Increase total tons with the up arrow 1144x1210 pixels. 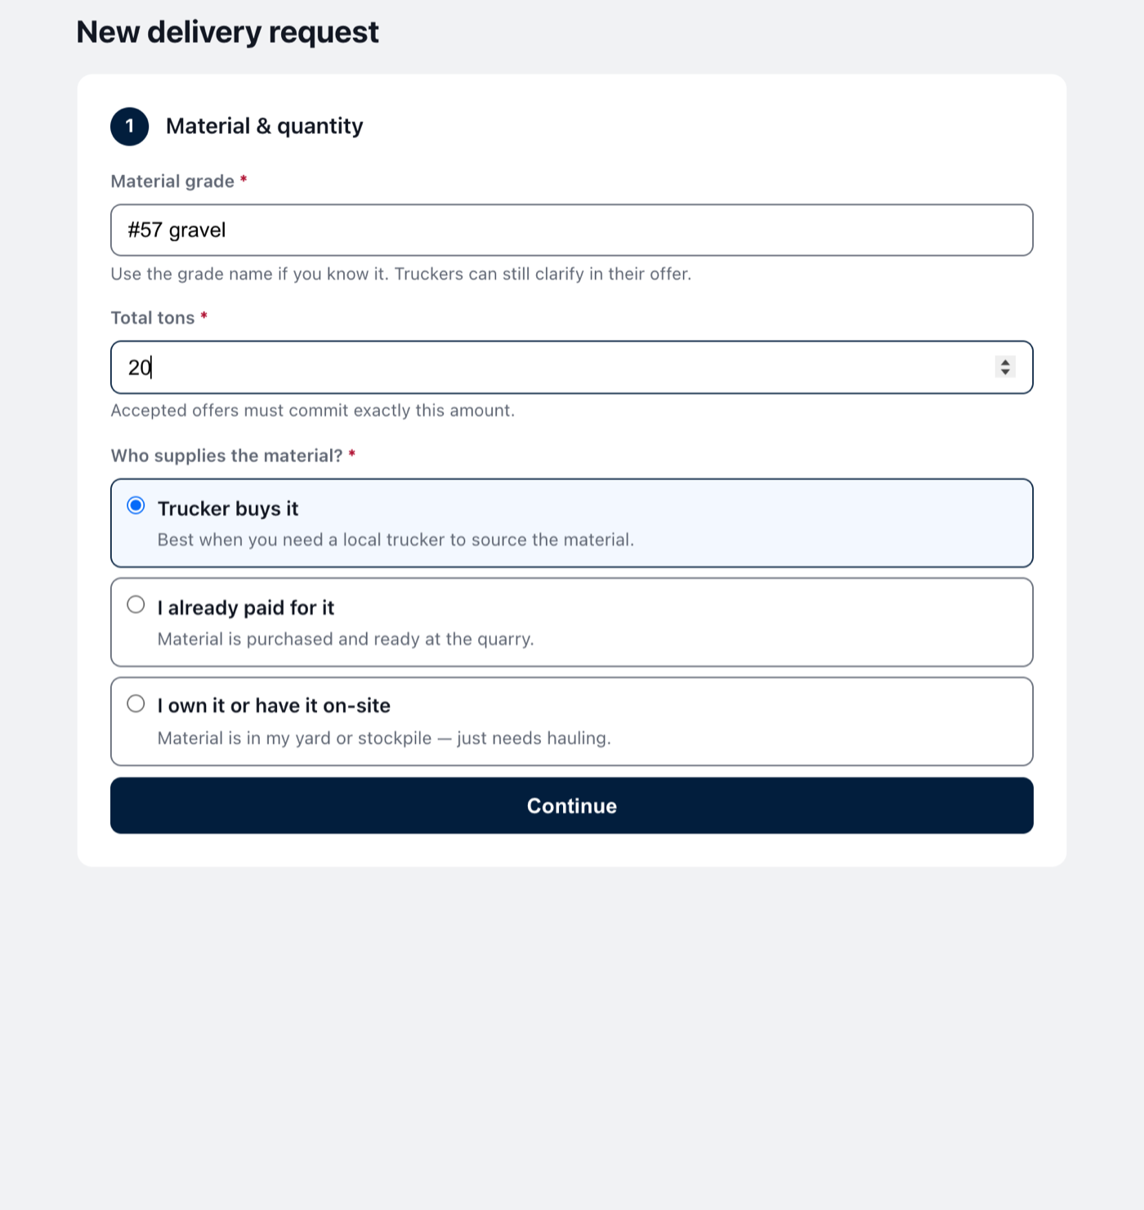click(x=1005, y=362)
